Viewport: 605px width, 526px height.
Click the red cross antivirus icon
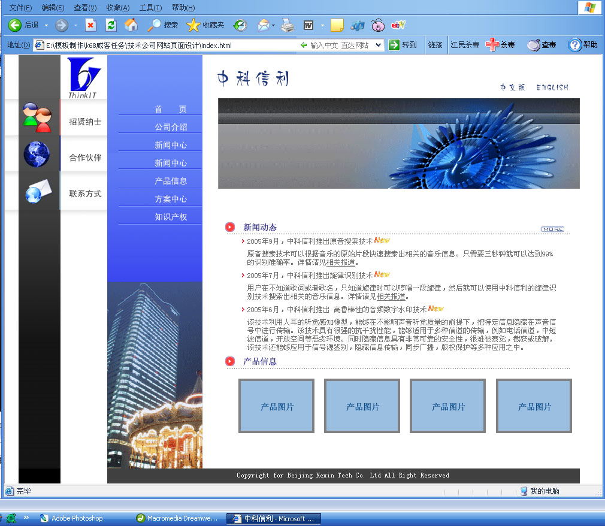pos(492,45)
